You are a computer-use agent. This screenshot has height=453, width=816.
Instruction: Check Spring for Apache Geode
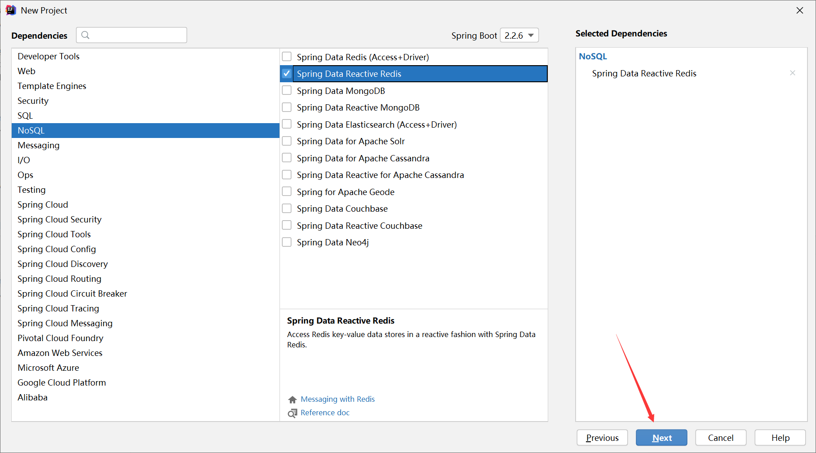pyautogui.click(x=287, y=191)
